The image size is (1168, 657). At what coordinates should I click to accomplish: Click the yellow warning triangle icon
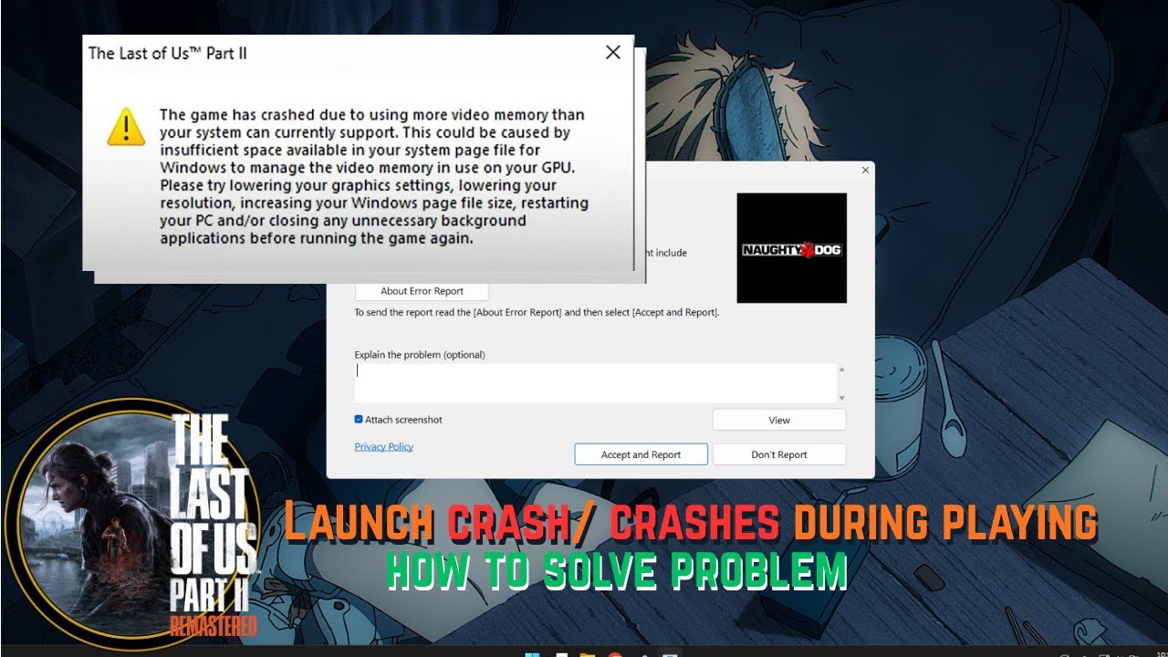click(126, 128)
